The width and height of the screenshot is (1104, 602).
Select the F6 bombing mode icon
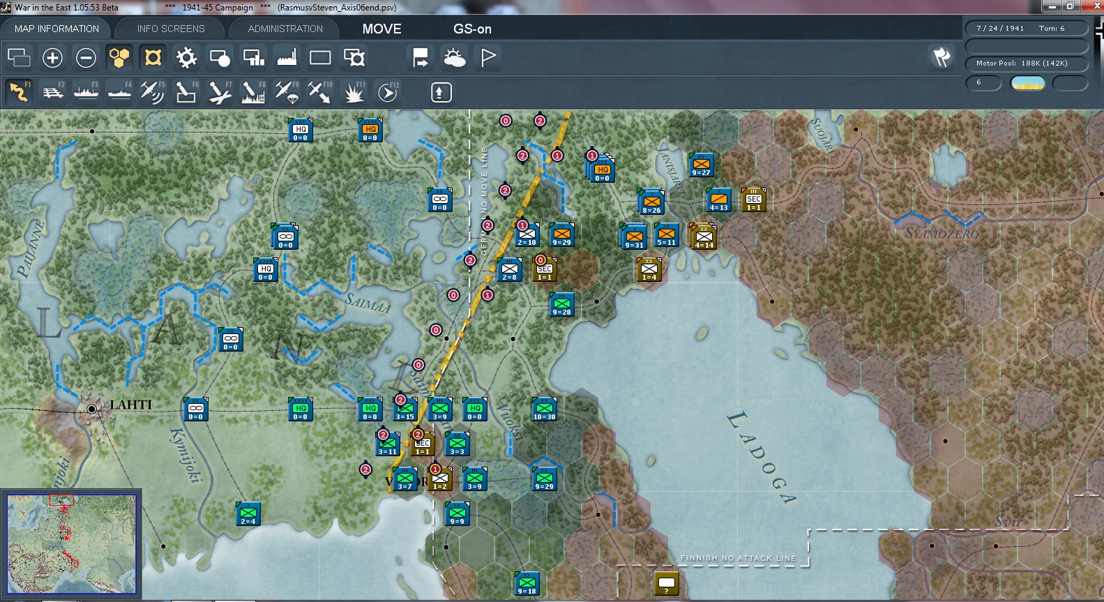186,92
